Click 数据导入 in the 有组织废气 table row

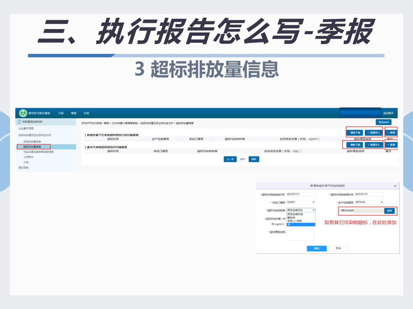point(374,133)
